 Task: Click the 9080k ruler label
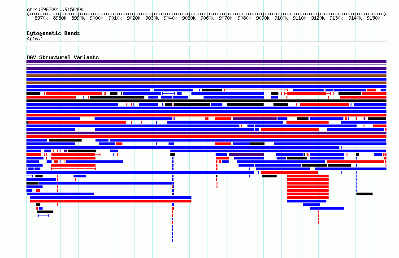(x=244, y=18)
